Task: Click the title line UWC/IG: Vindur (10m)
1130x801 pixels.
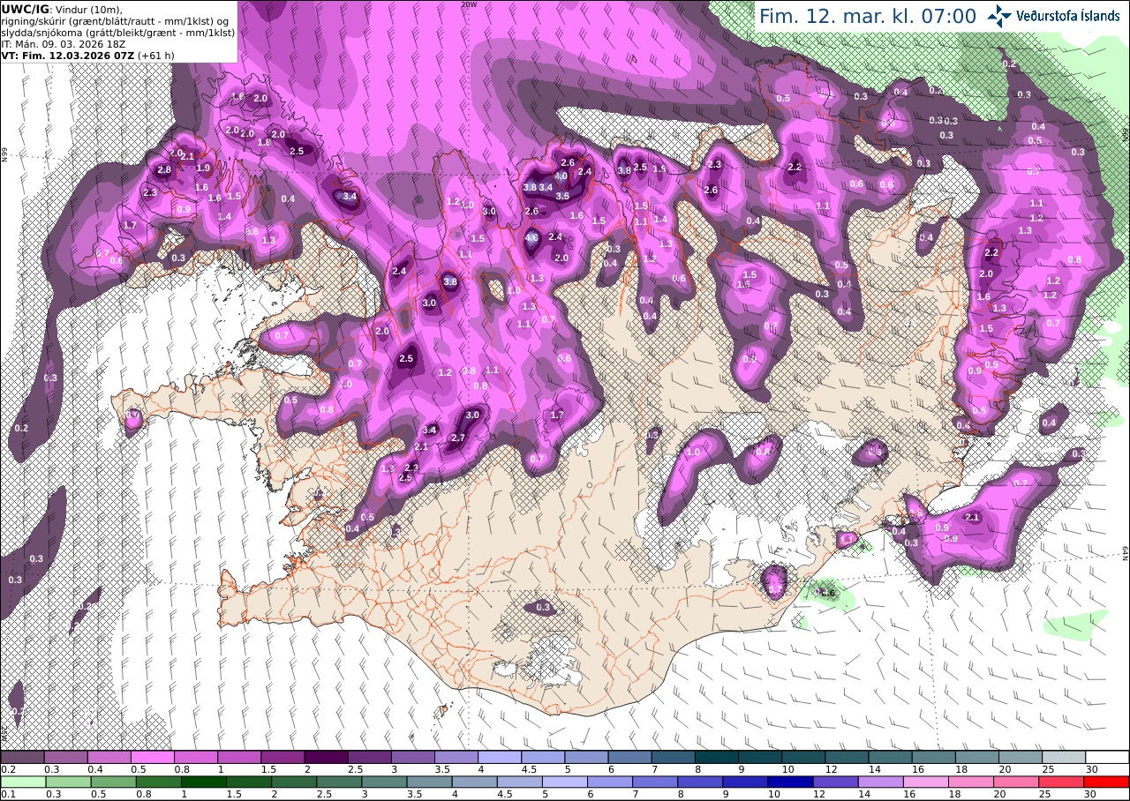Action: point(63,9)
